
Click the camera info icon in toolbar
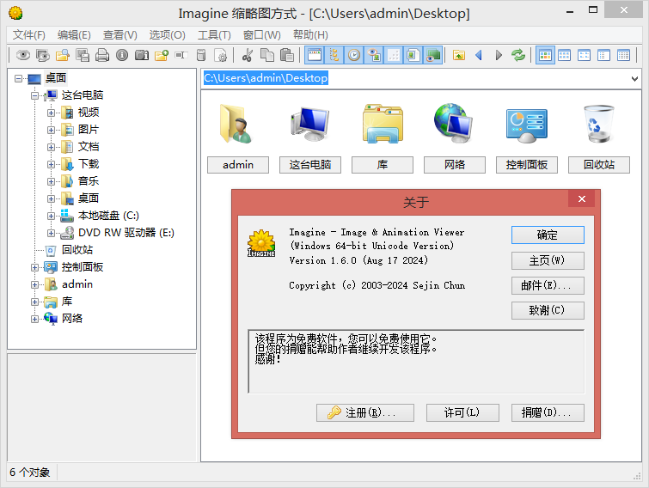[x=142, y=55]
